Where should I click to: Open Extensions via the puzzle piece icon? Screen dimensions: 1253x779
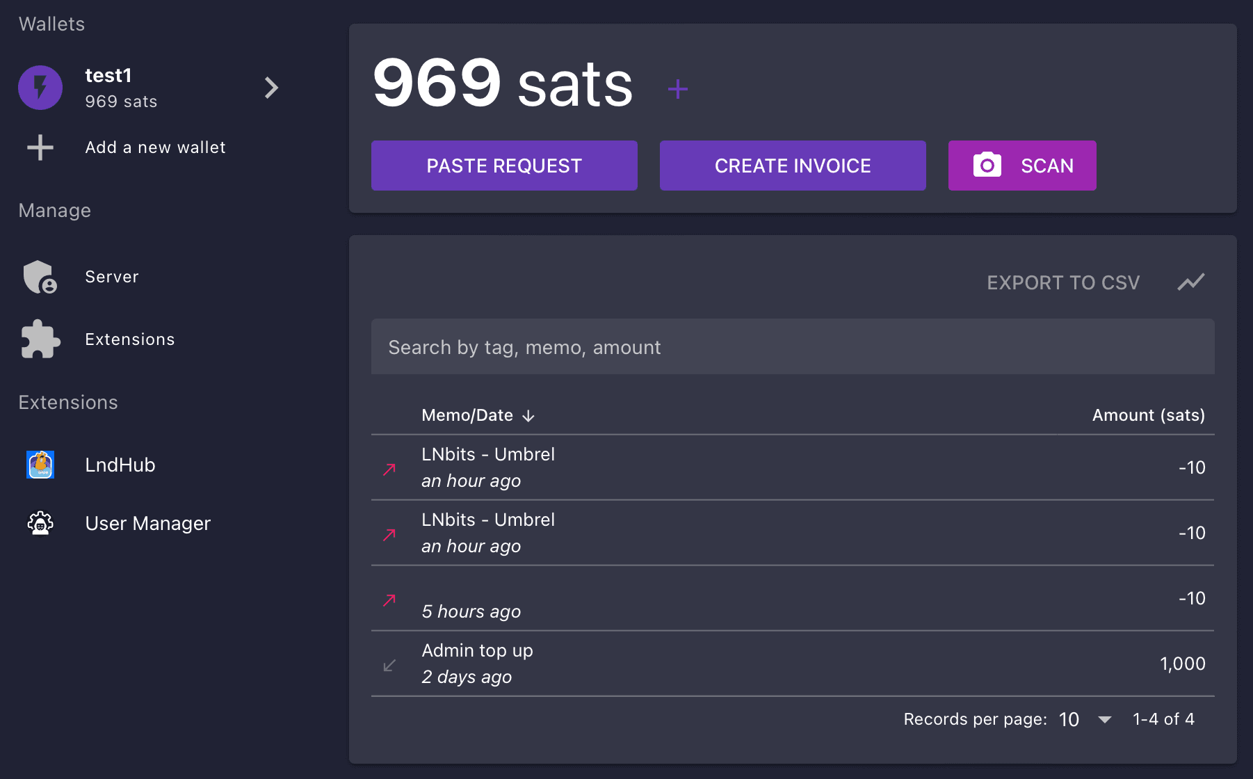pyautogui.click(x=40, y=339)
